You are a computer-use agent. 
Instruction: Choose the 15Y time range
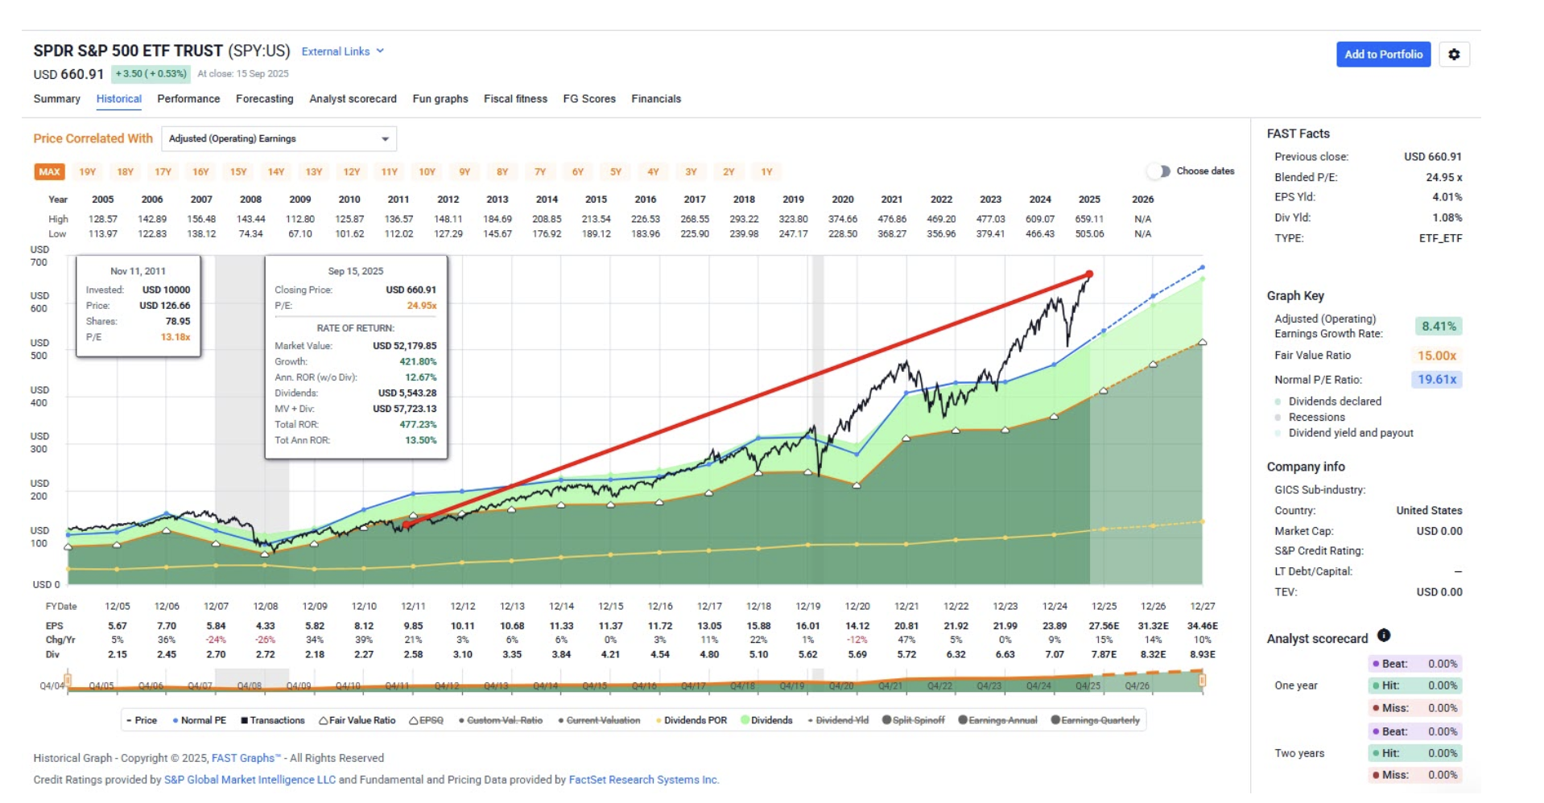point(238,172)
